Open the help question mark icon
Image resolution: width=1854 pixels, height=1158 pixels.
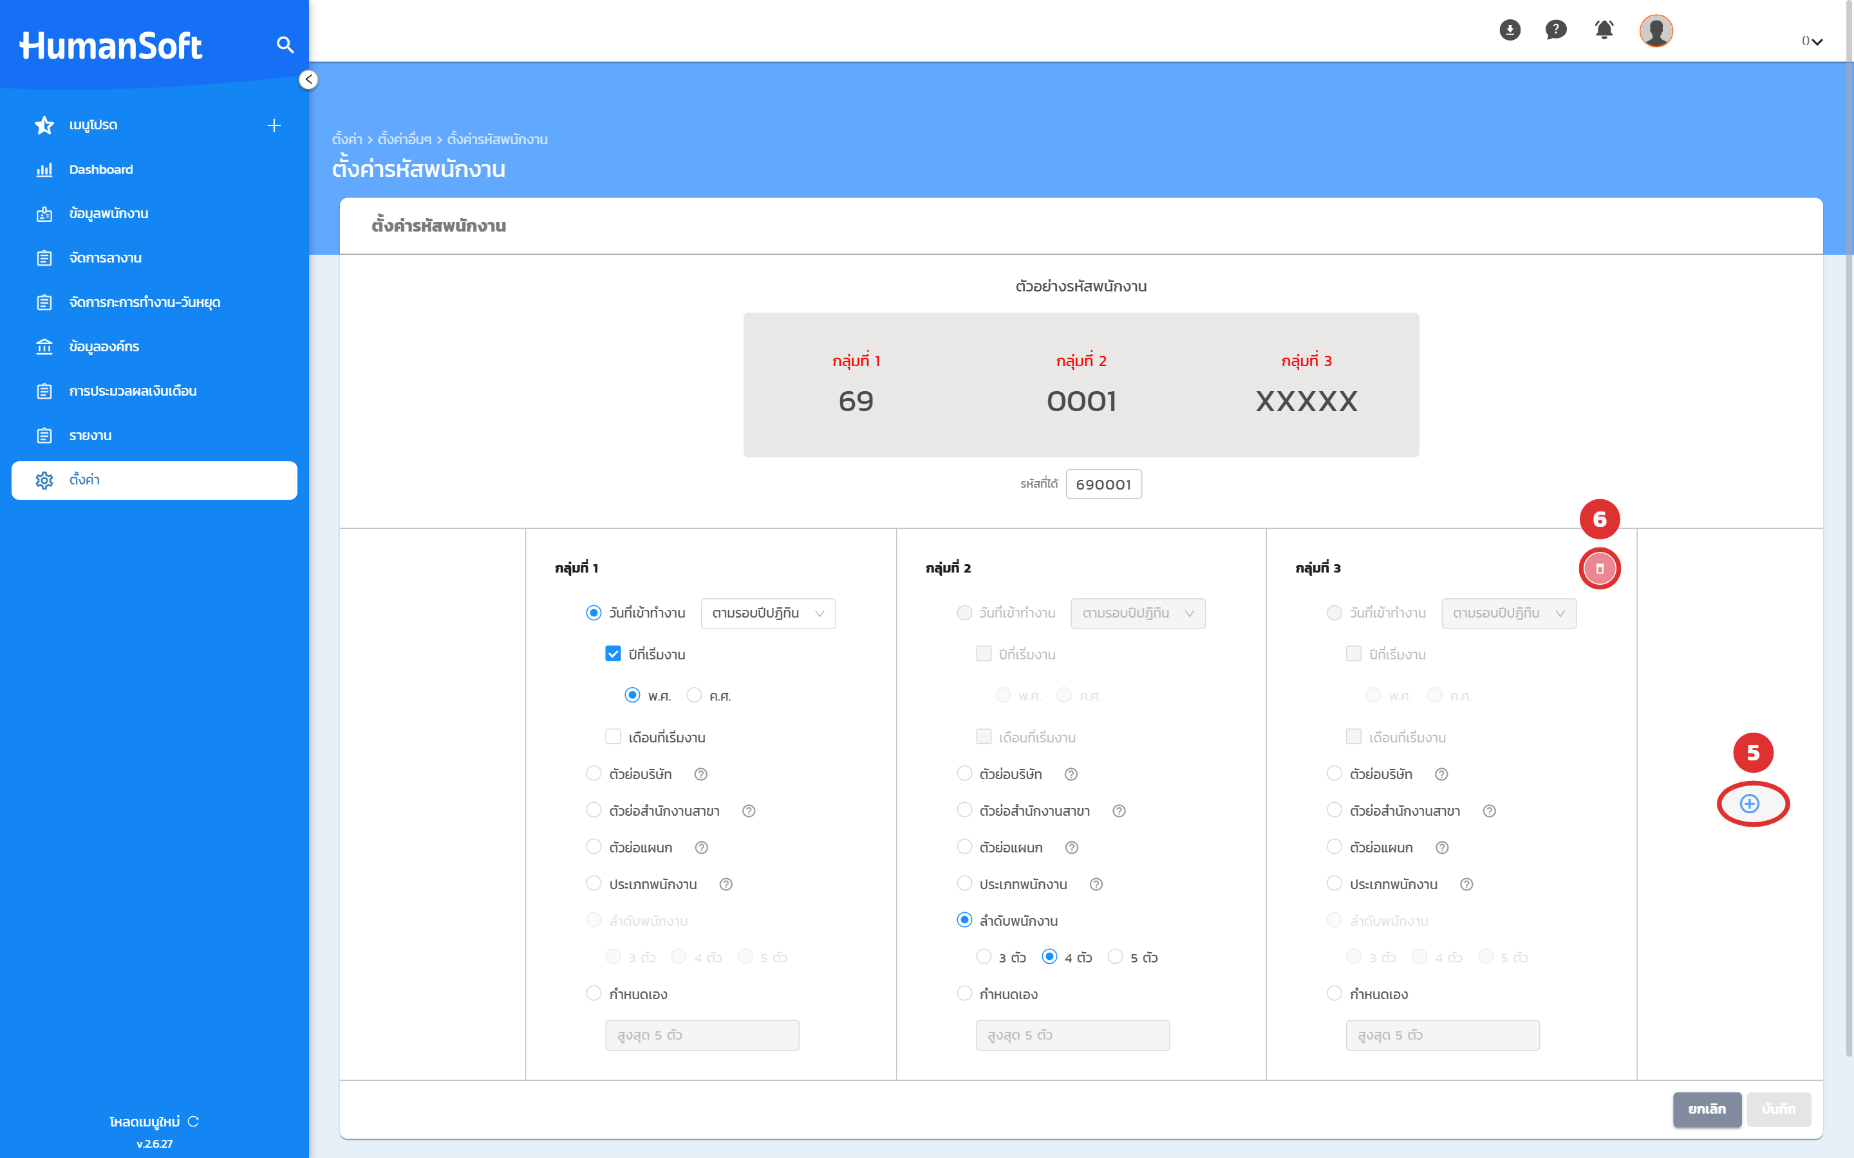[1556, 30]
